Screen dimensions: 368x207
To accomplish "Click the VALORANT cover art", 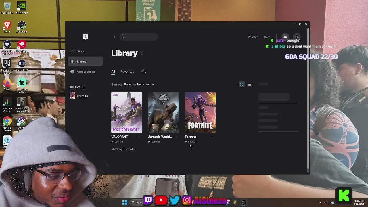I will click(126, 112).
